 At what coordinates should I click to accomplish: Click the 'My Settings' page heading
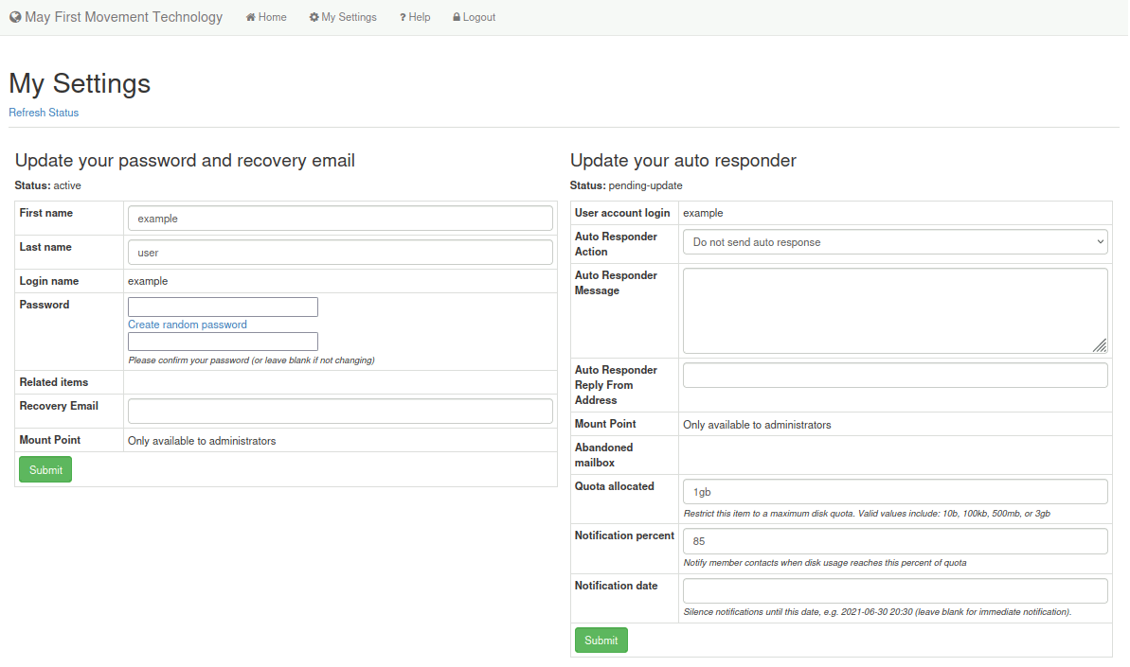tap(80, 83)
